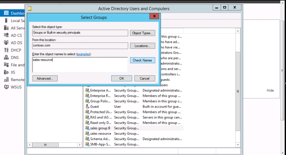Click the AD CS role icon
This screenshot has height=155, width=286.
(x=7, y=35)
